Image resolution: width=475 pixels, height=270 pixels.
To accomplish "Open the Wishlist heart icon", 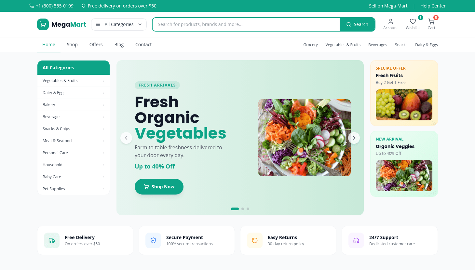I will (413, 21).
